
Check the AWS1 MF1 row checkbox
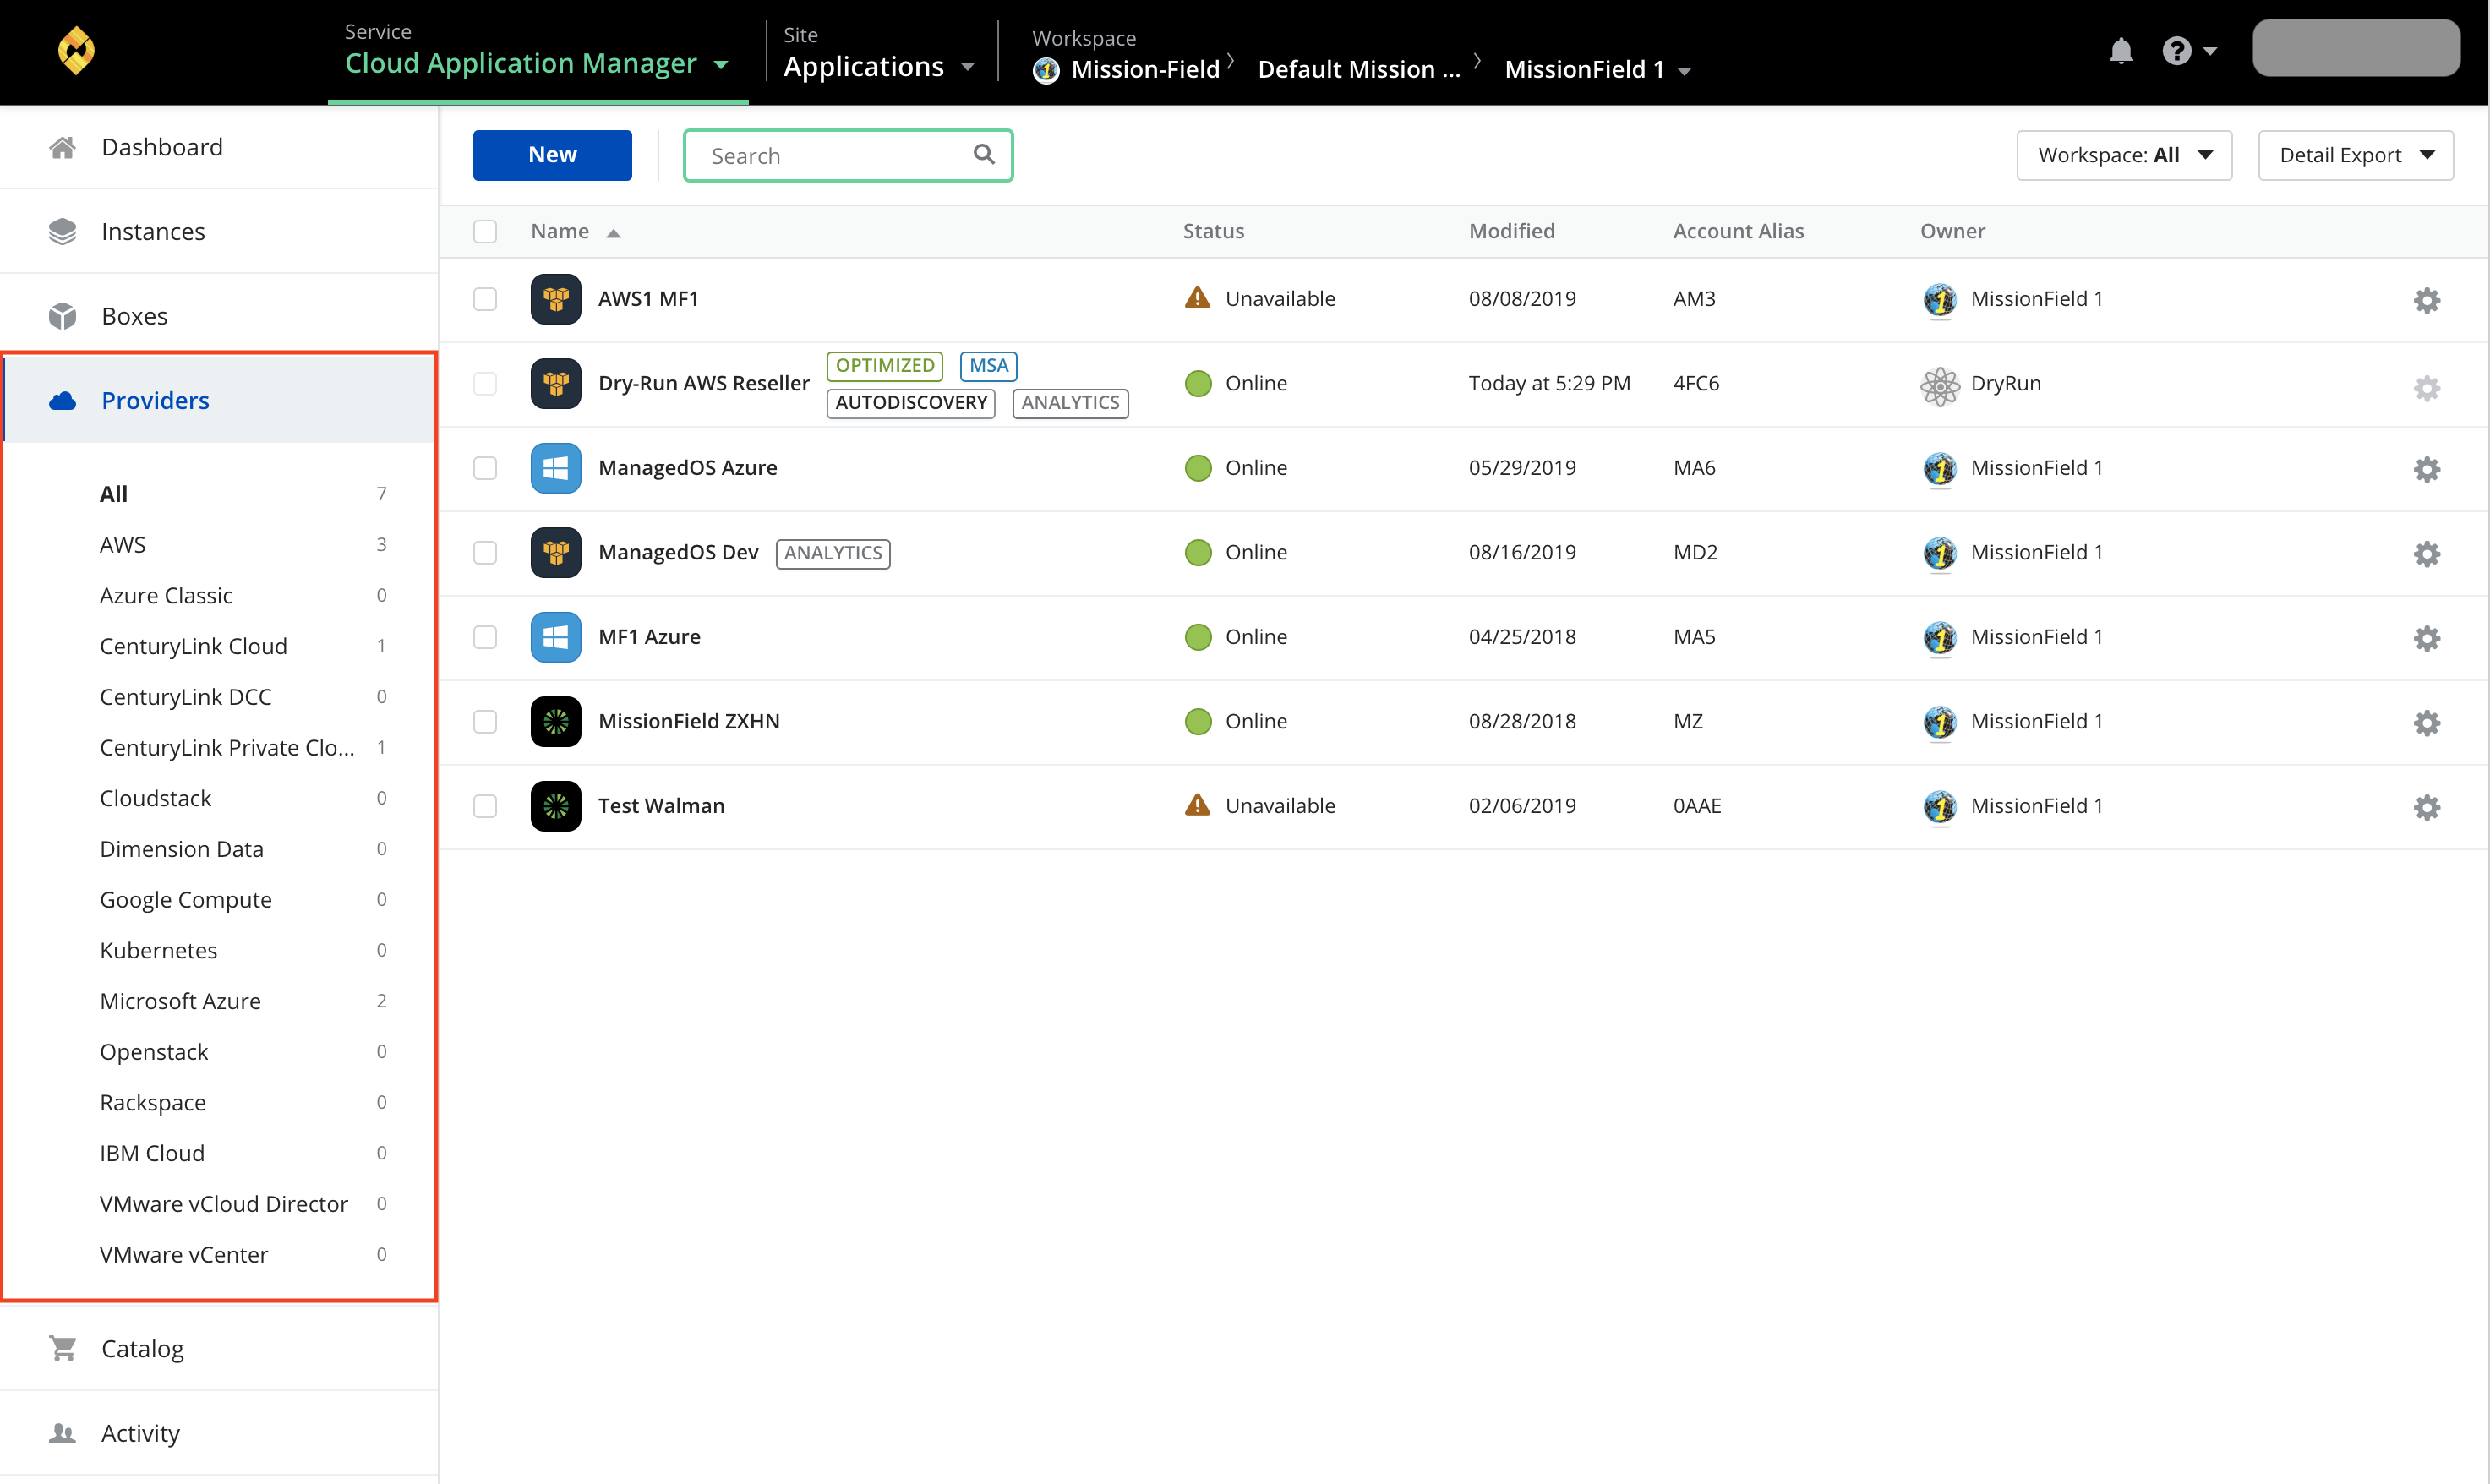[x=485, y=299]
